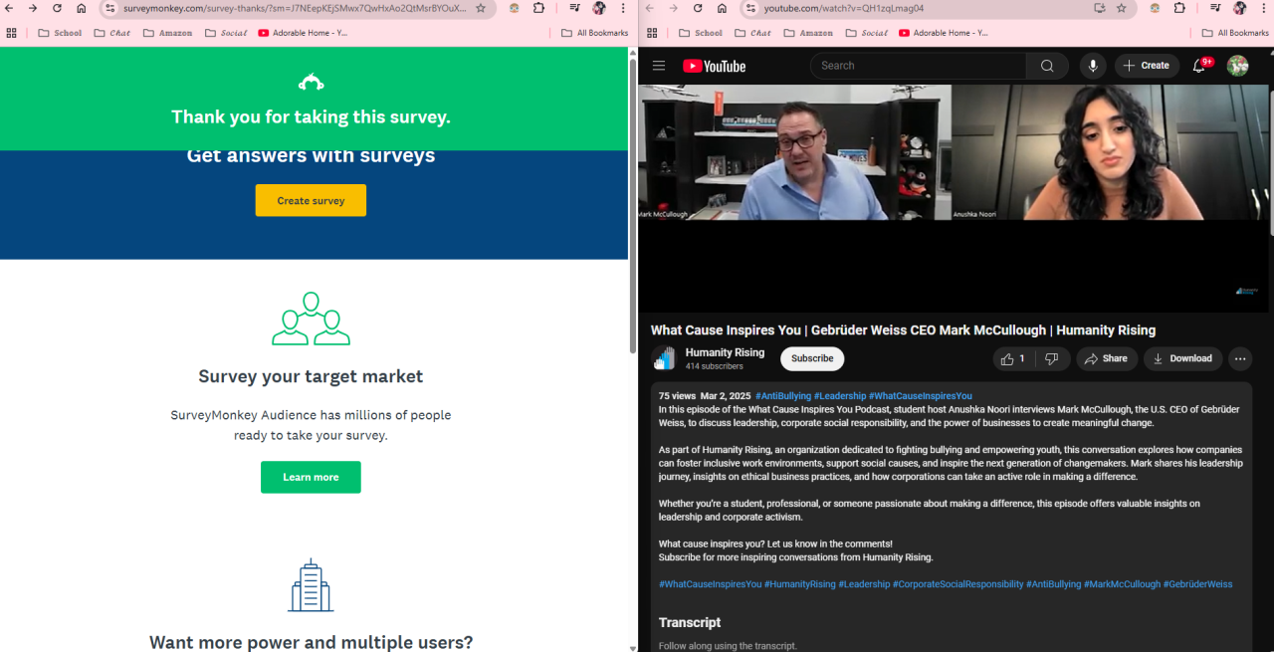The image size is (1274, 652).
Task: Click home icon in YouTube browser window
Action: click(x=723, y=8)
